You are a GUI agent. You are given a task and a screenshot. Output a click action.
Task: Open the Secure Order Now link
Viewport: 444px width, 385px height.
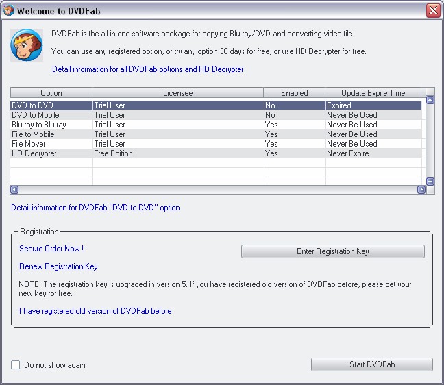(51, 249)
